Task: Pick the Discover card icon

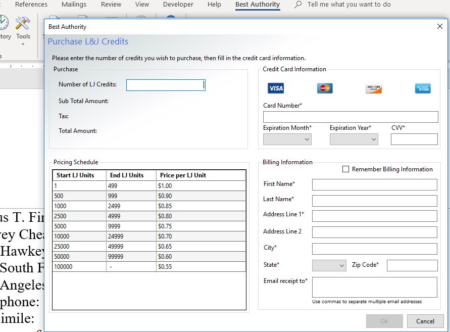Action: click(x=374, y=88)
